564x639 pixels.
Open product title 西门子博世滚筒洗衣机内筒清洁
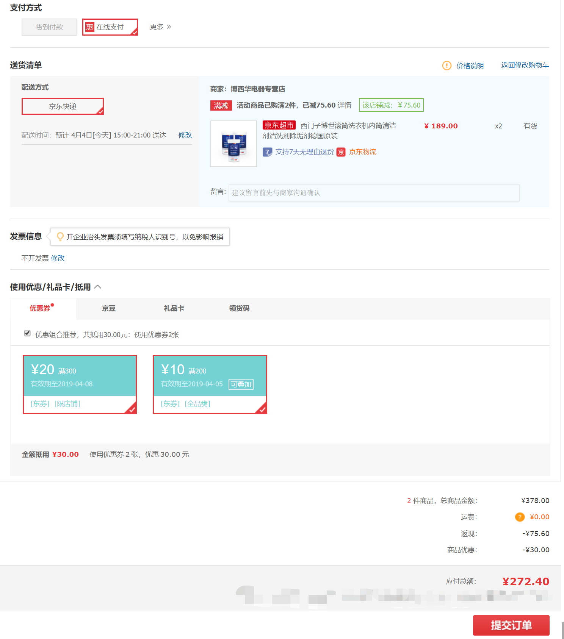(348, 126)
